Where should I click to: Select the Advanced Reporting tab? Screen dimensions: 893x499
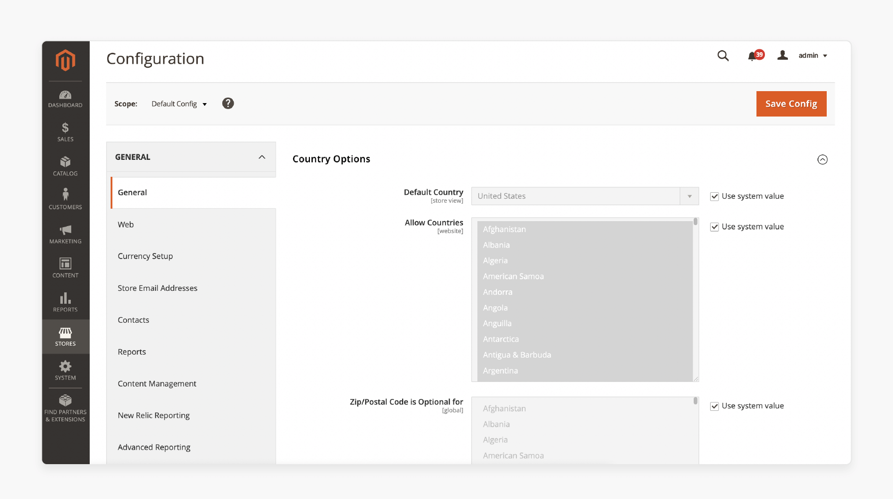pos(193,448)
